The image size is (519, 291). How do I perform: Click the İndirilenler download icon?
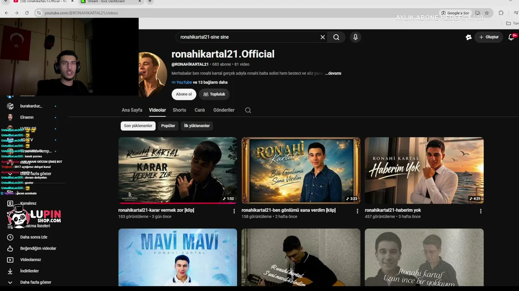click(x=10, y=271)
